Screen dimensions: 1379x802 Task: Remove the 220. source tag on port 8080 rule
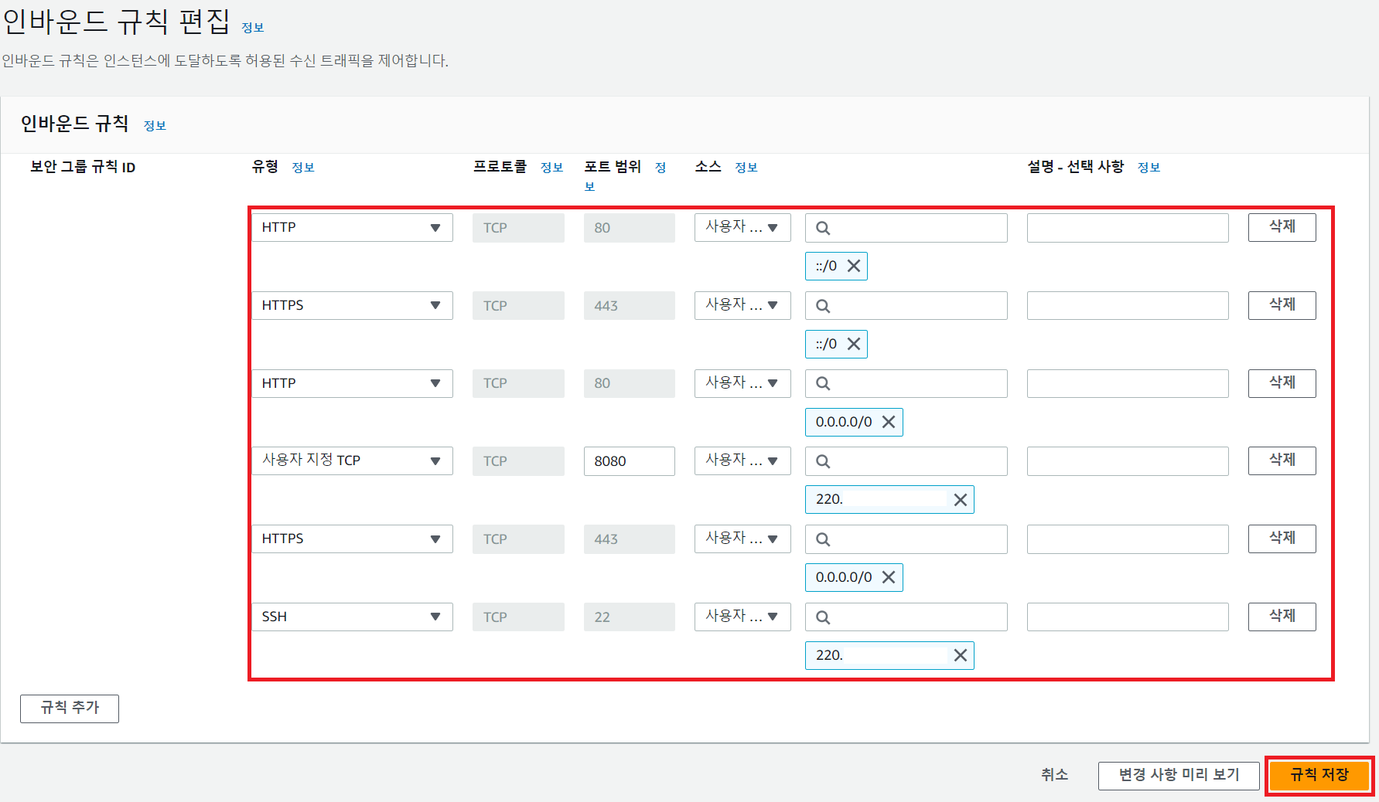coord(961,500)
